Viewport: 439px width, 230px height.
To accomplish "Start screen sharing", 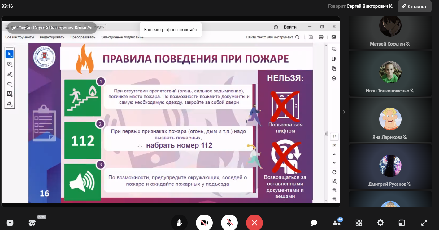I will pos(10,223).
